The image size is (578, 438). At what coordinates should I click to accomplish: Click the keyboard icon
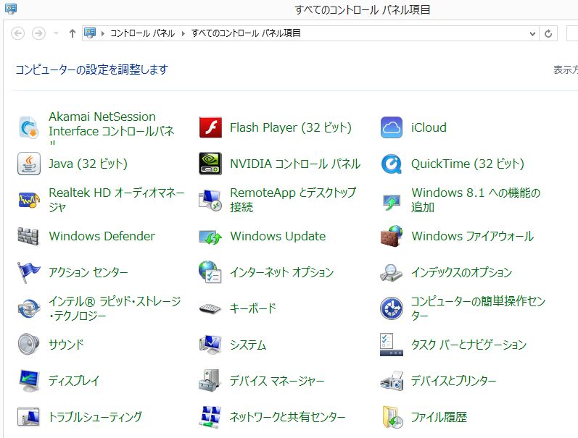coord(210,309)
